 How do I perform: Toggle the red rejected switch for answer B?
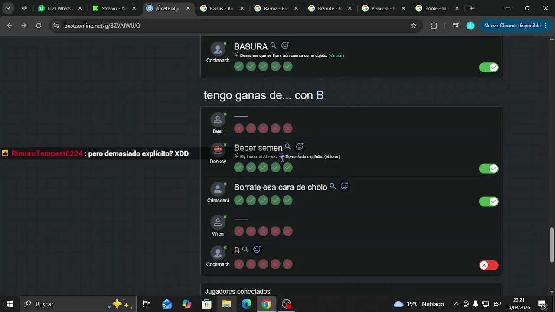(x=489, y=265)
